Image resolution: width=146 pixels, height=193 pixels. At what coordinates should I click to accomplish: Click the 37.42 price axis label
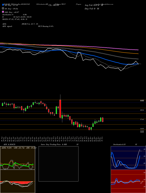click(x=142, y=119)
